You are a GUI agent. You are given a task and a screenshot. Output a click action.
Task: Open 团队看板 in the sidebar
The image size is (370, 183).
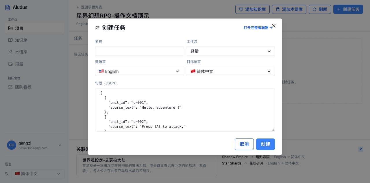34,87
